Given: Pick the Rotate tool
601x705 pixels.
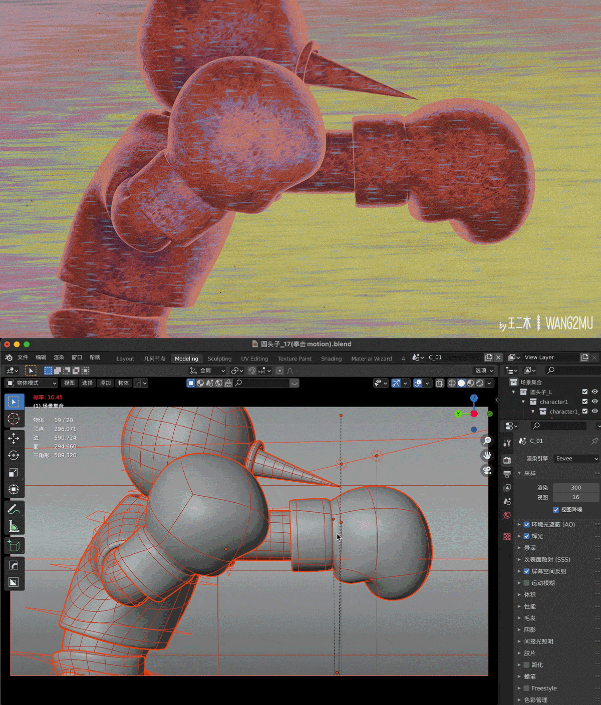Looking at the screenshot, I should 14,456.
